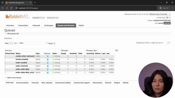Click the Log out button

coord(167,23)
